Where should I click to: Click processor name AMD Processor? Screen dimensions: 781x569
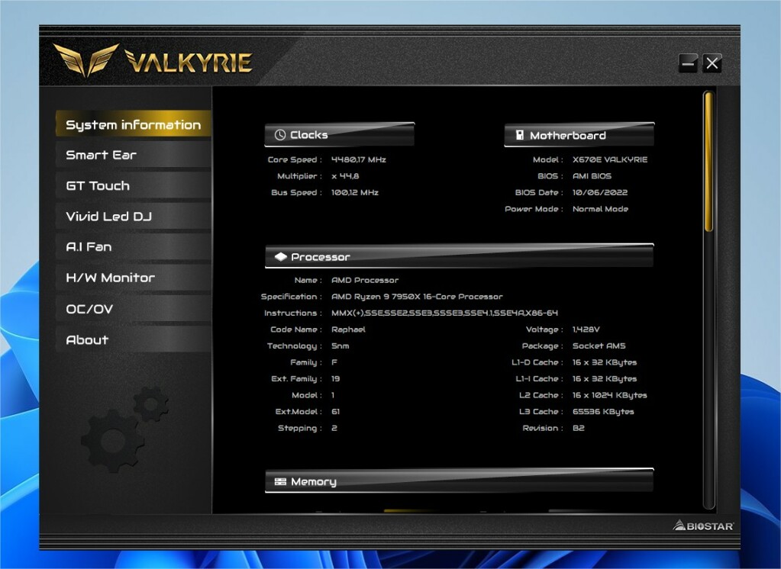(x=365, y=280)
